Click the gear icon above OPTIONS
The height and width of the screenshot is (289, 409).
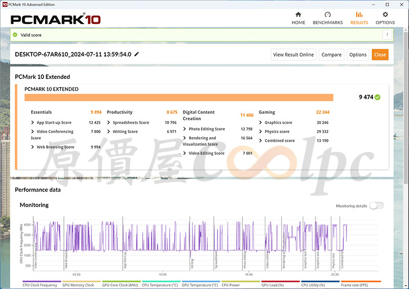click(x=385, y=15)
